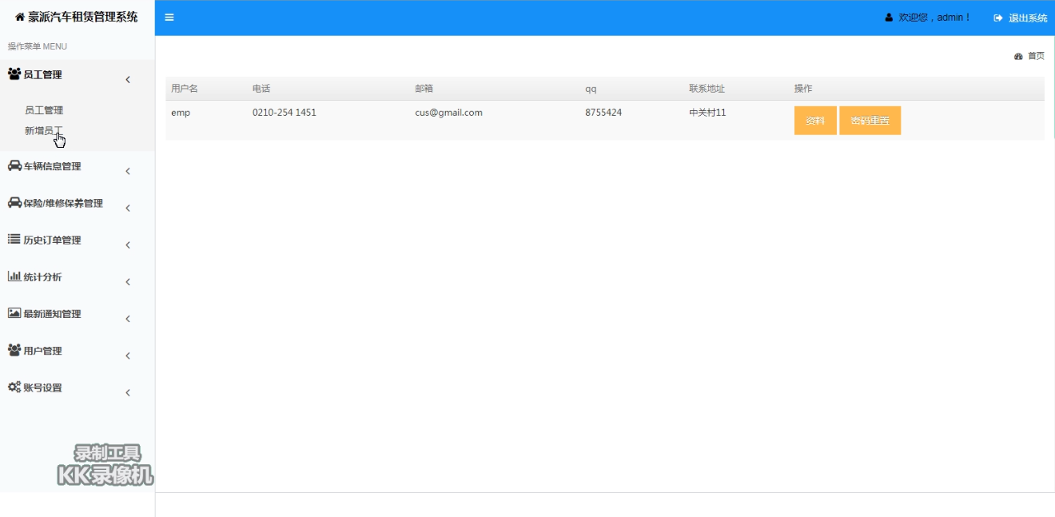Click the people icon for 员工管理

pyautogui.click(x=14, y=74)
